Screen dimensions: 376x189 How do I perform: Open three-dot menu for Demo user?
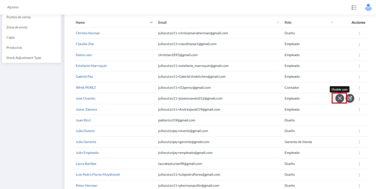coord(359,55)
